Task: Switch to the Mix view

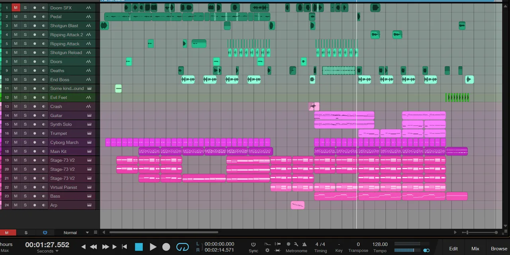Action: 475,249
